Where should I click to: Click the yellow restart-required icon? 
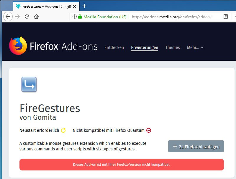(63, 130)
